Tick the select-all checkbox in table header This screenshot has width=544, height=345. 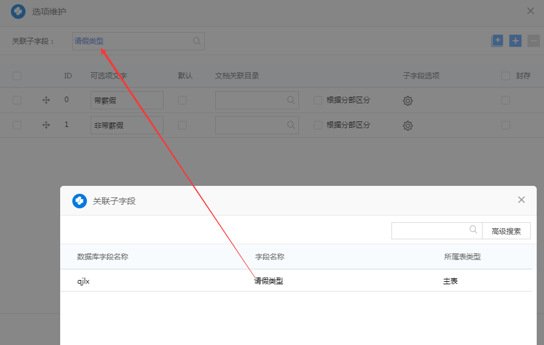coord(17,76)
